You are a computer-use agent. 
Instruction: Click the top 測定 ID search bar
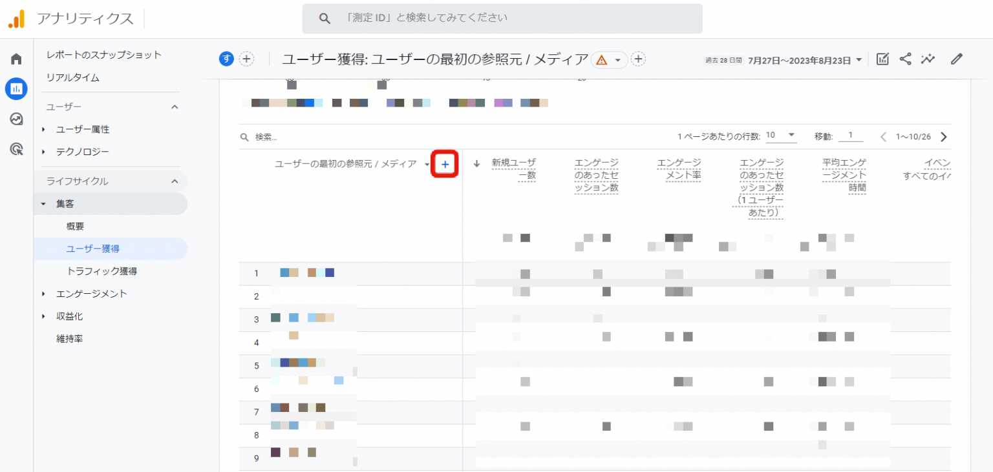pos(502,19)
